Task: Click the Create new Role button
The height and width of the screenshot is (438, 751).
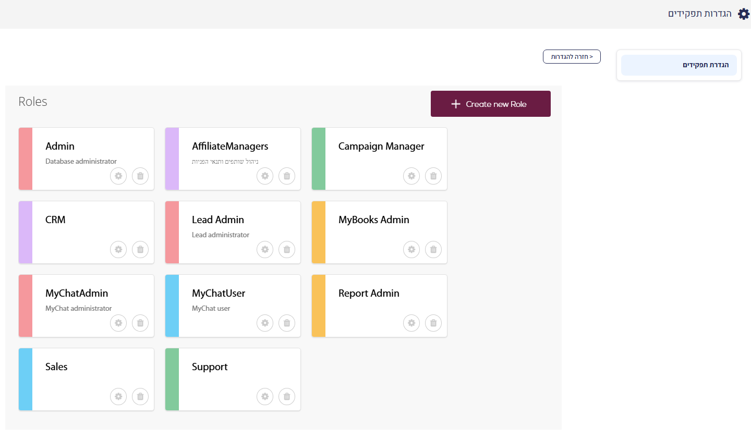Action: [x=491, y=104]
